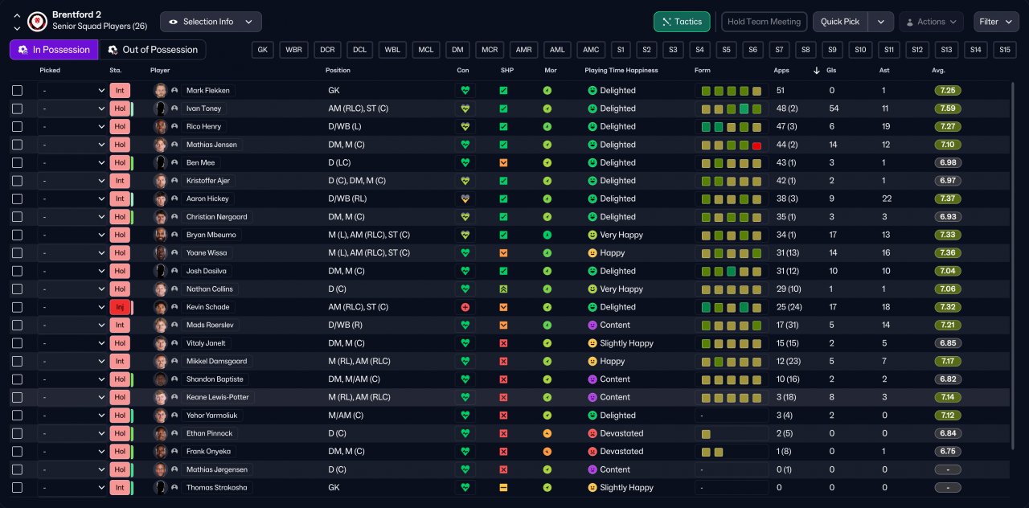Viewport: 1029px width, 508px height.
Task: Click Ivan Toney's player portrait
Action: (x=161, y=109)
